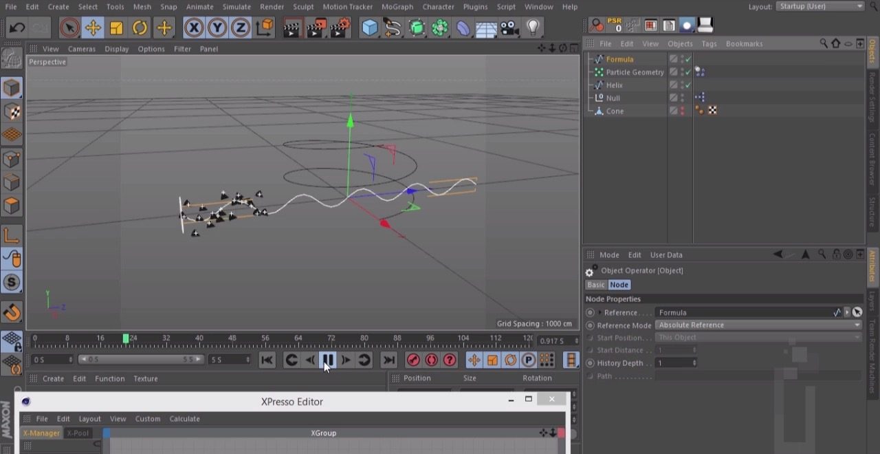Click XPresso tag on Null object

pos(700,98)
